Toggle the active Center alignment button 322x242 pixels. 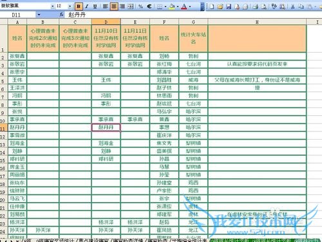coord(114,6)
